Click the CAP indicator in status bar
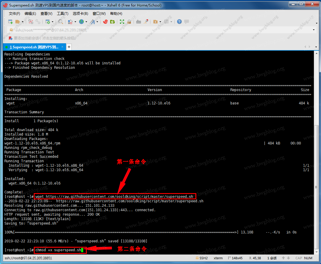 pyautogui.click(x=299, y=258)
